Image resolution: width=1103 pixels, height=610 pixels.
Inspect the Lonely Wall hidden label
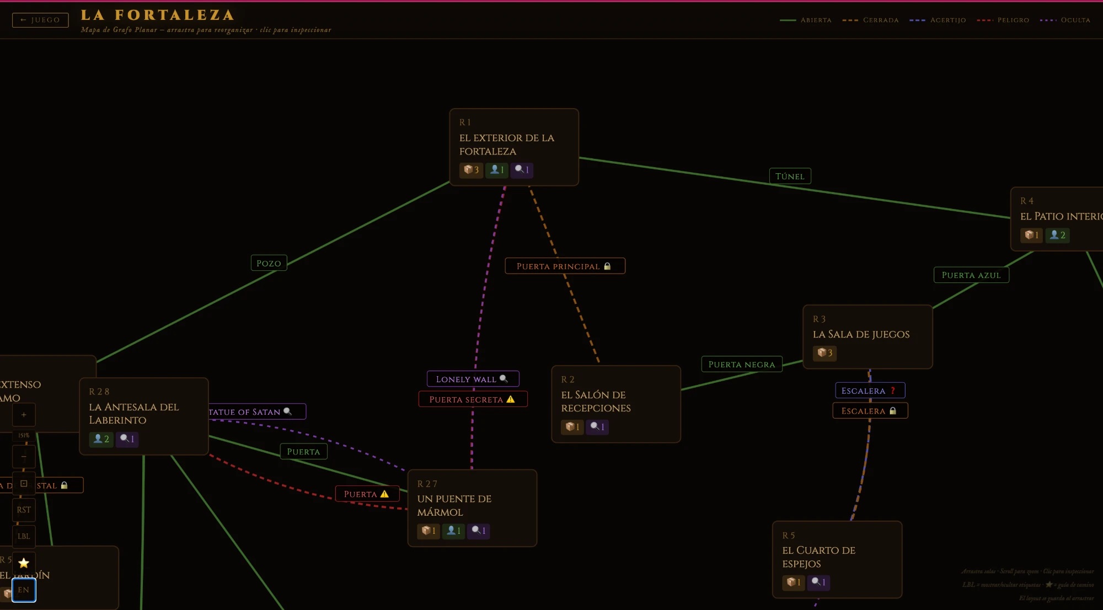click(x=473, y=379)
